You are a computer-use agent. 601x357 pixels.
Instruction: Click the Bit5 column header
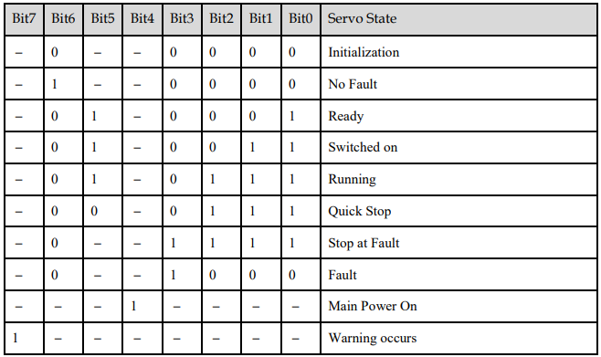pos(102,19)
